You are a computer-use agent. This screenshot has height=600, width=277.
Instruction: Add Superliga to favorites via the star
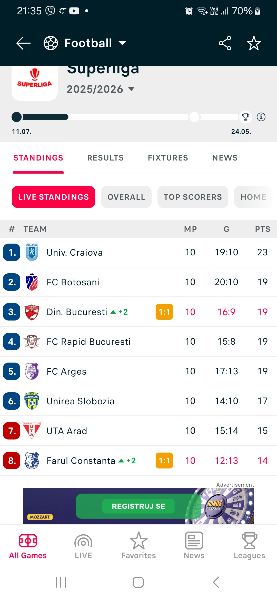pyautogui.click(x=254, y=43)
